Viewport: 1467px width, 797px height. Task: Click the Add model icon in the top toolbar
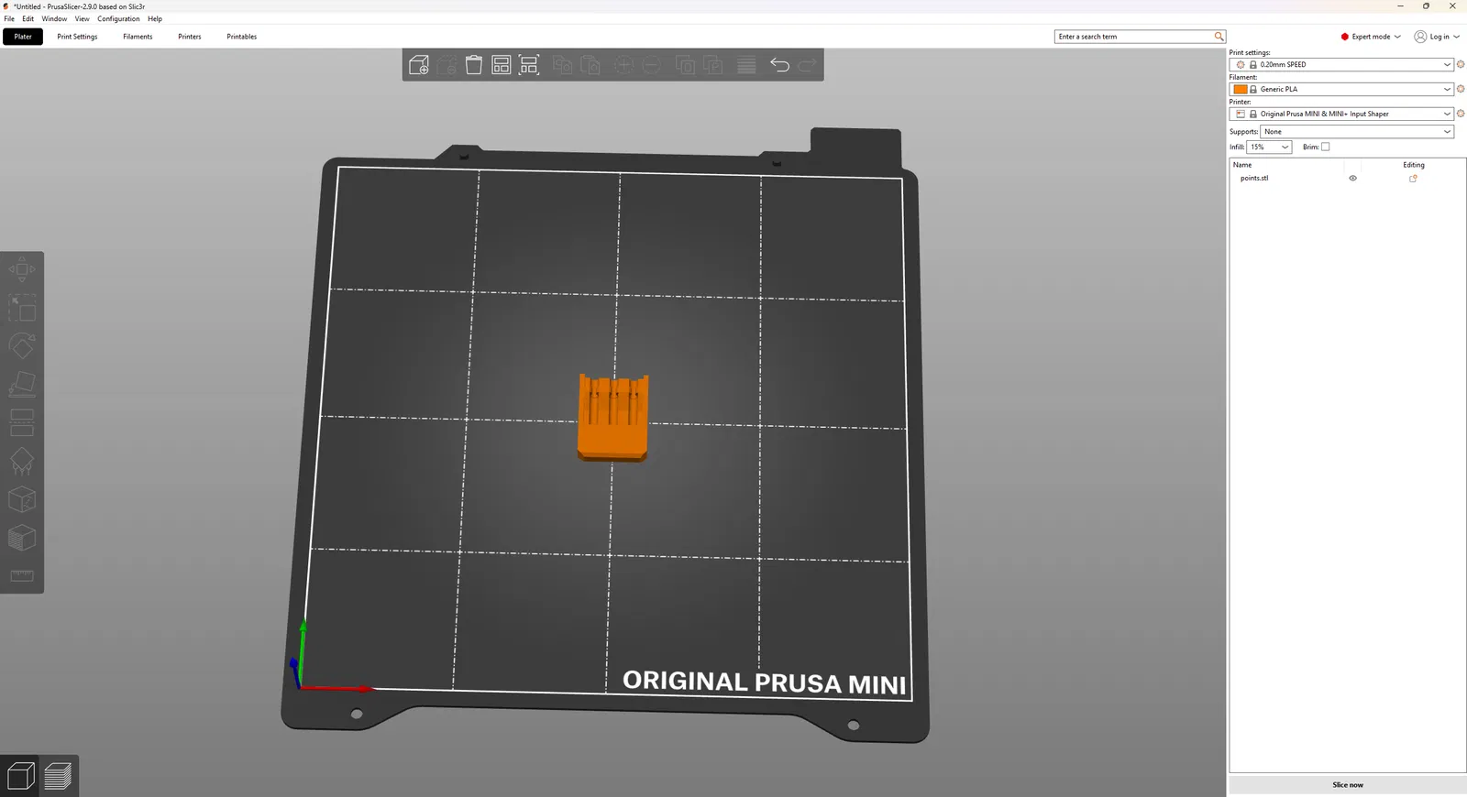point(419,65)
